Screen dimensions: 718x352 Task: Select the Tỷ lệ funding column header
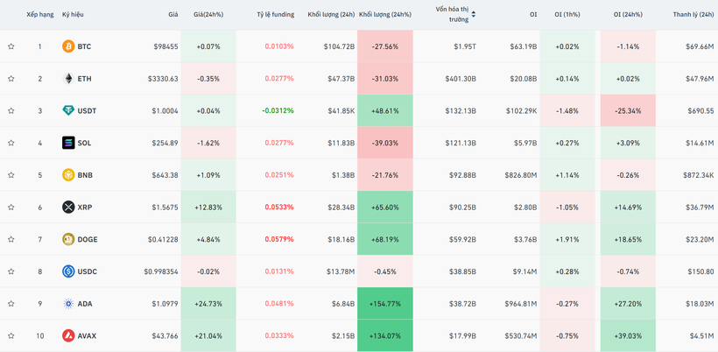pos(275,15)
